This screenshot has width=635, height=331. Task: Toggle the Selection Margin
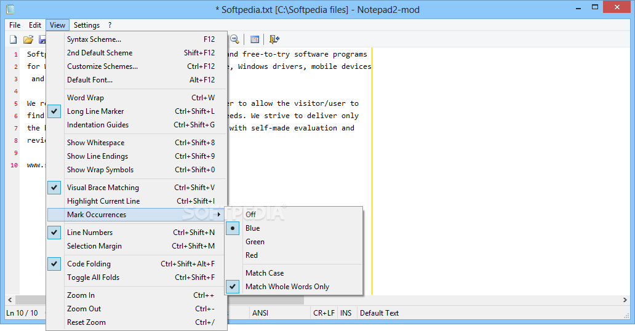pos(137,246)
